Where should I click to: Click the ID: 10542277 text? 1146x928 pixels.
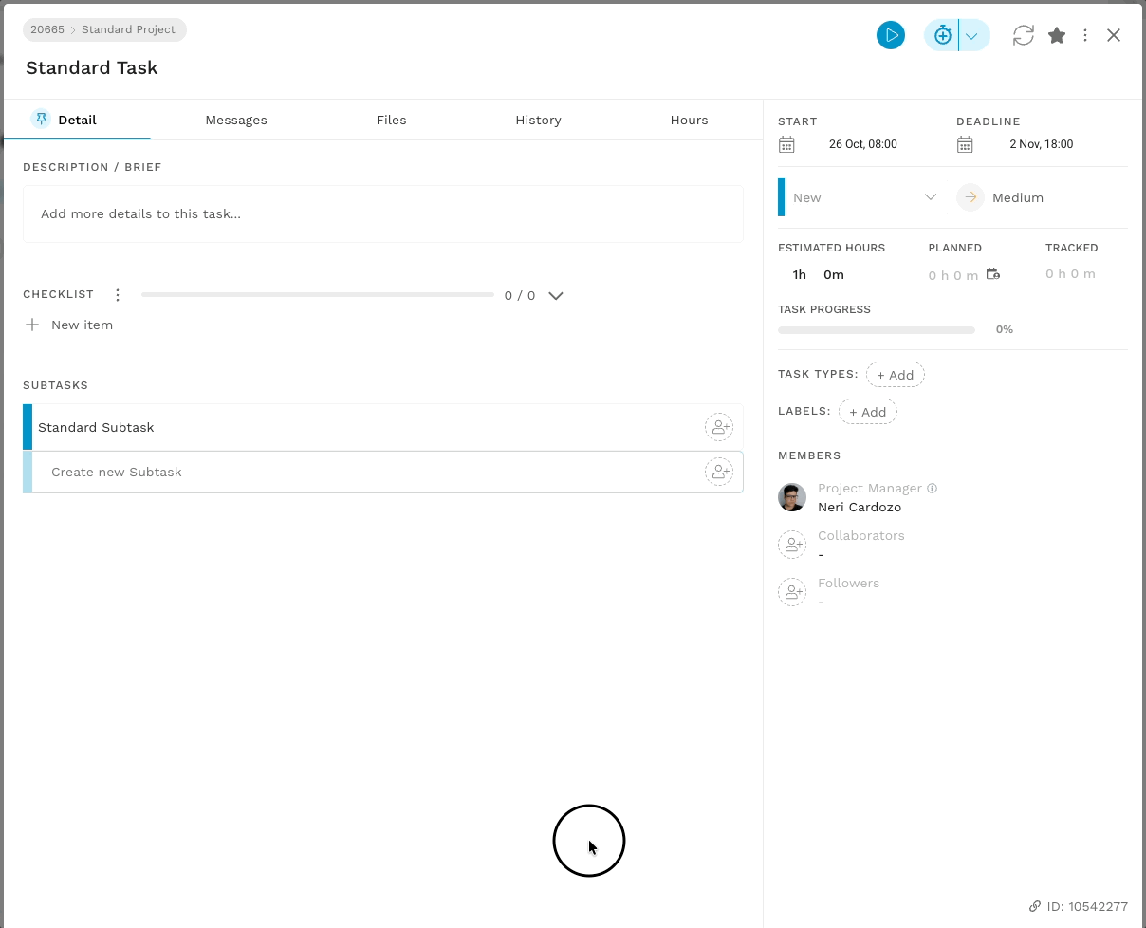[1087, 906]
